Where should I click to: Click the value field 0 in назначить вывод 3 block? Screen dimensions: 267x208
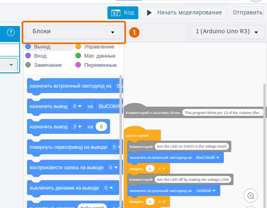tap(101, 127)
